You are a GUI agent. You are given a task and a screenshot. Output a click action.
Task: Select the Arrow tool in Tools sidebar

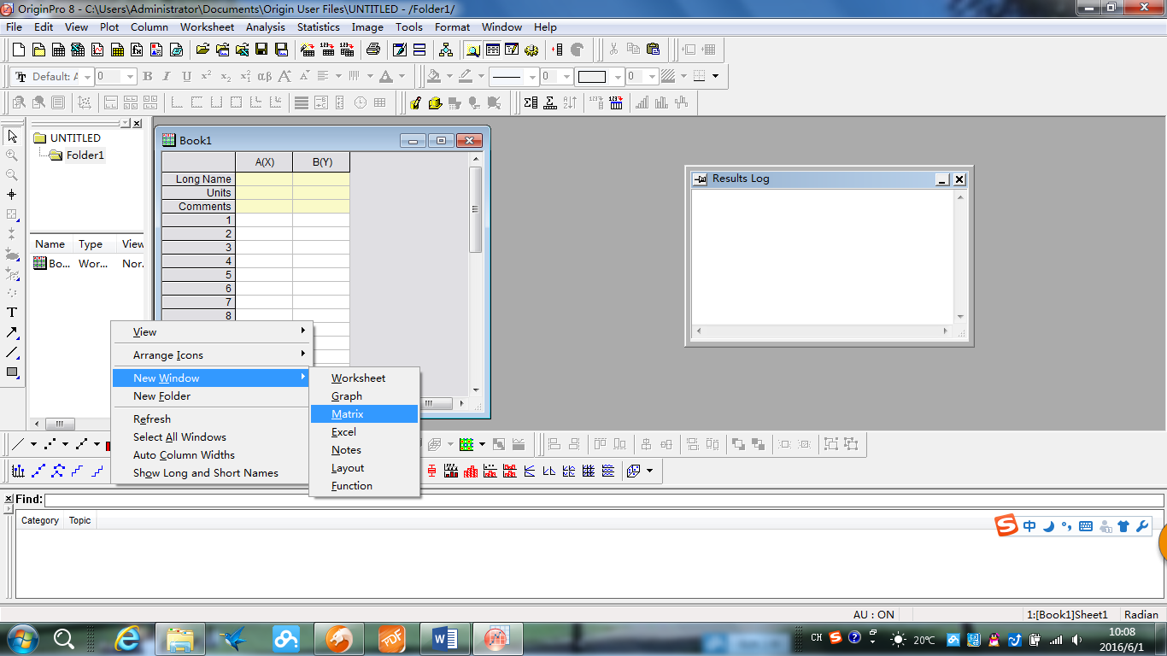click(x=12, y=332)
